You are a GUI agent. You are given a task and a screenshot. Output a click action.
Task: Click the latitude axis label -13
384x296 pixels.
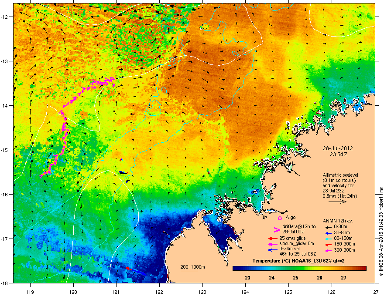(x=5, y=61)
